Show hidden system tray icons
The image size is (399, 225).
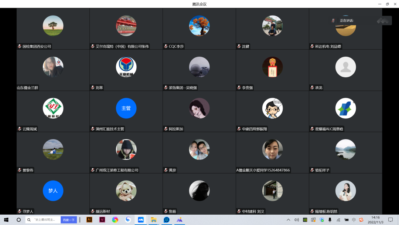pos(288,220)
